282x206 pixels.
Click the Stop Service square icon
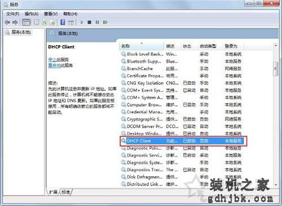click(90, 22)
